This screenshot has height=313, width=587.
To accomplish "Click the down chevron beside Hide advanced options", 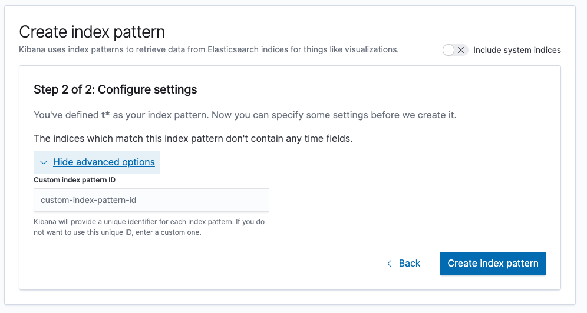I will point(44,162).
